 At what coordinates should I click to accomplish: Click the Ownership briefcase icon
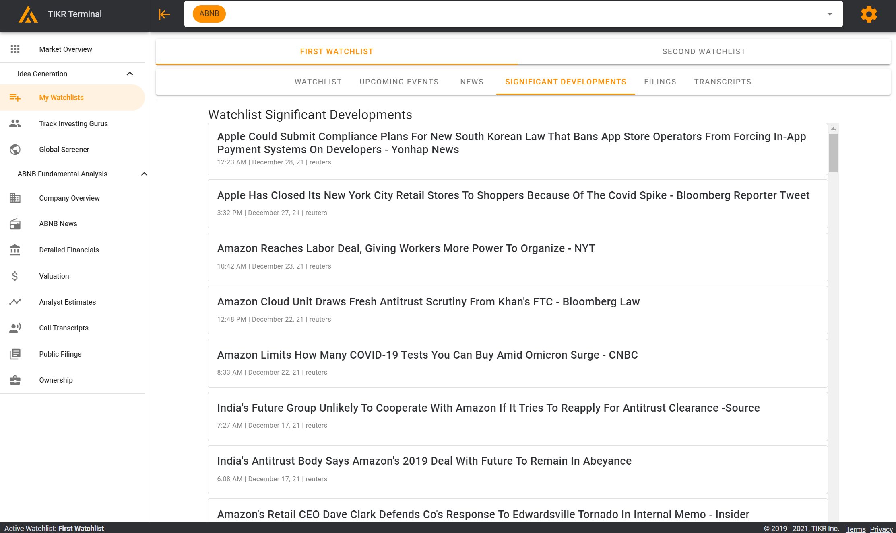pos(15,380)
